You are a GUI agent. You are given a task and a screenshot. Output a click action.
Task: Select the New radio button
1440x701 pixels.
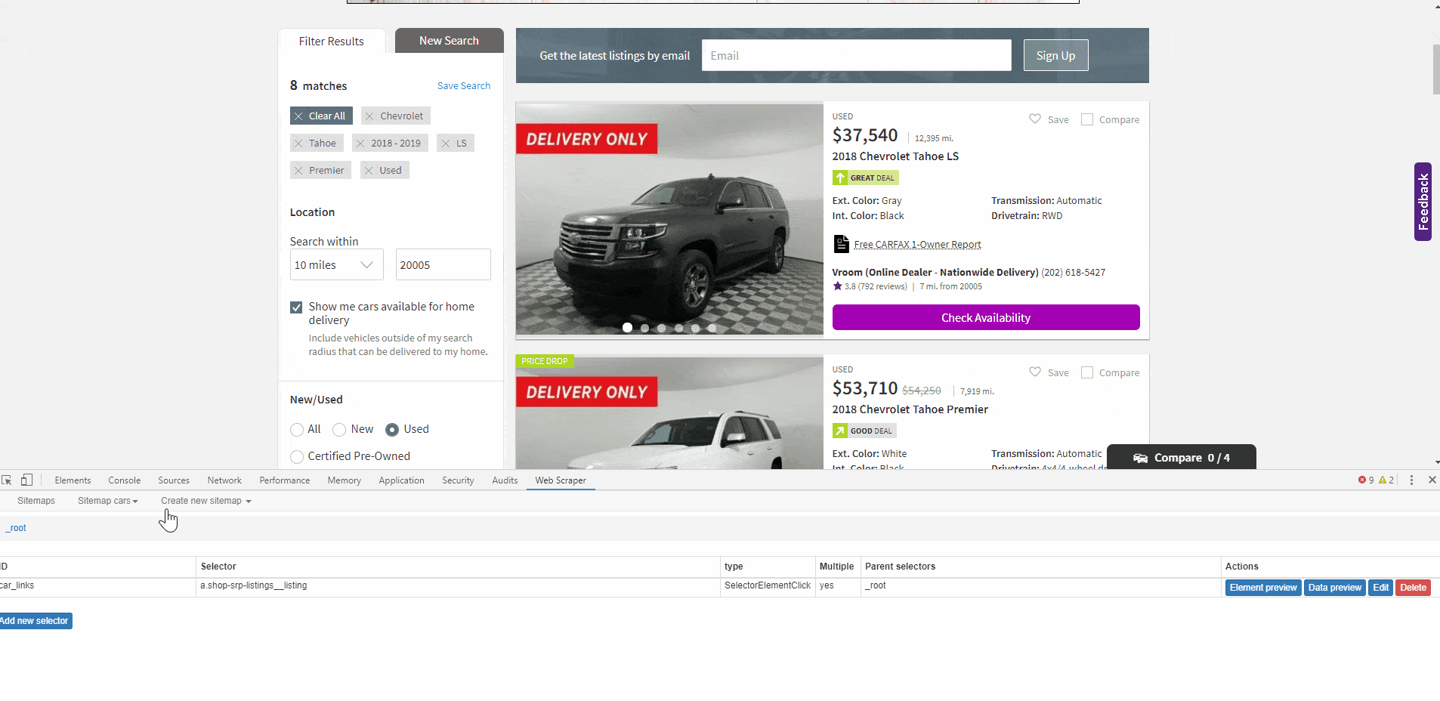click(x=339, y=430)
